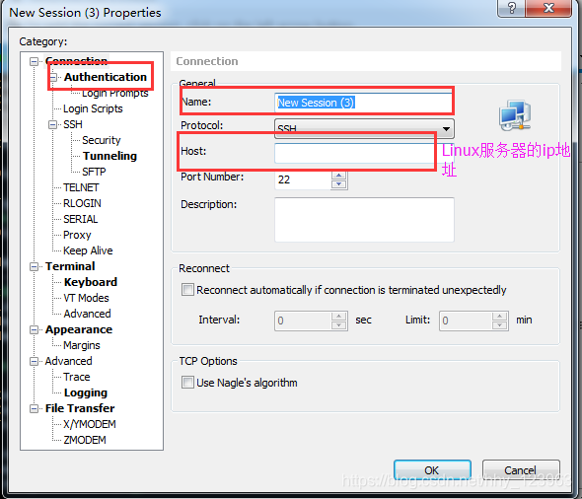Viewport: 582px width, 499px height.
Task: Select TELNET in the category tree
Action: (81, 187)
